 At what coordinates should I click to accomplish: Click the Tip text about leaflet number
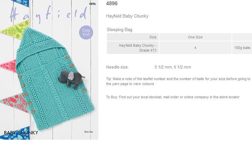[178, 81]
